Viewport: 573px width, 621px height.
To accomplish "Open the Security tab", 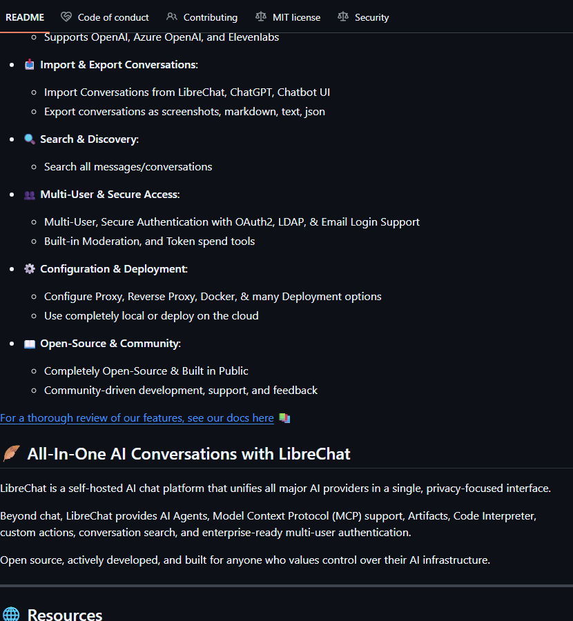I will 371,17.
